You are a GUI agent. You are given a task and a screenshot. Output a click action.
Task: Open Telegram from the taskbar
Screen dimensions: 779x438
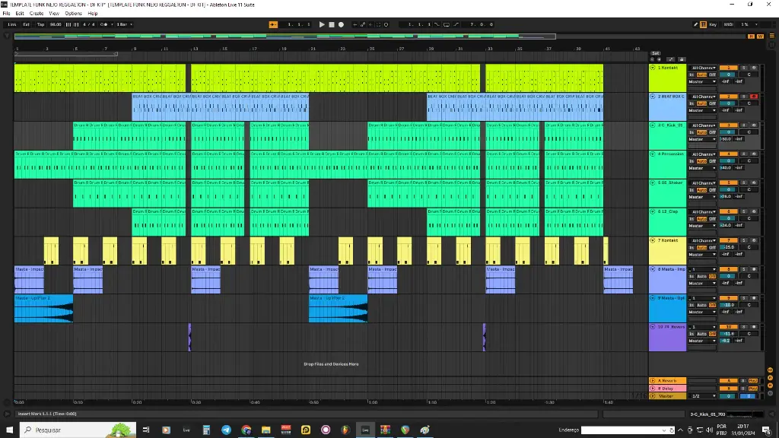pos(226,430)
